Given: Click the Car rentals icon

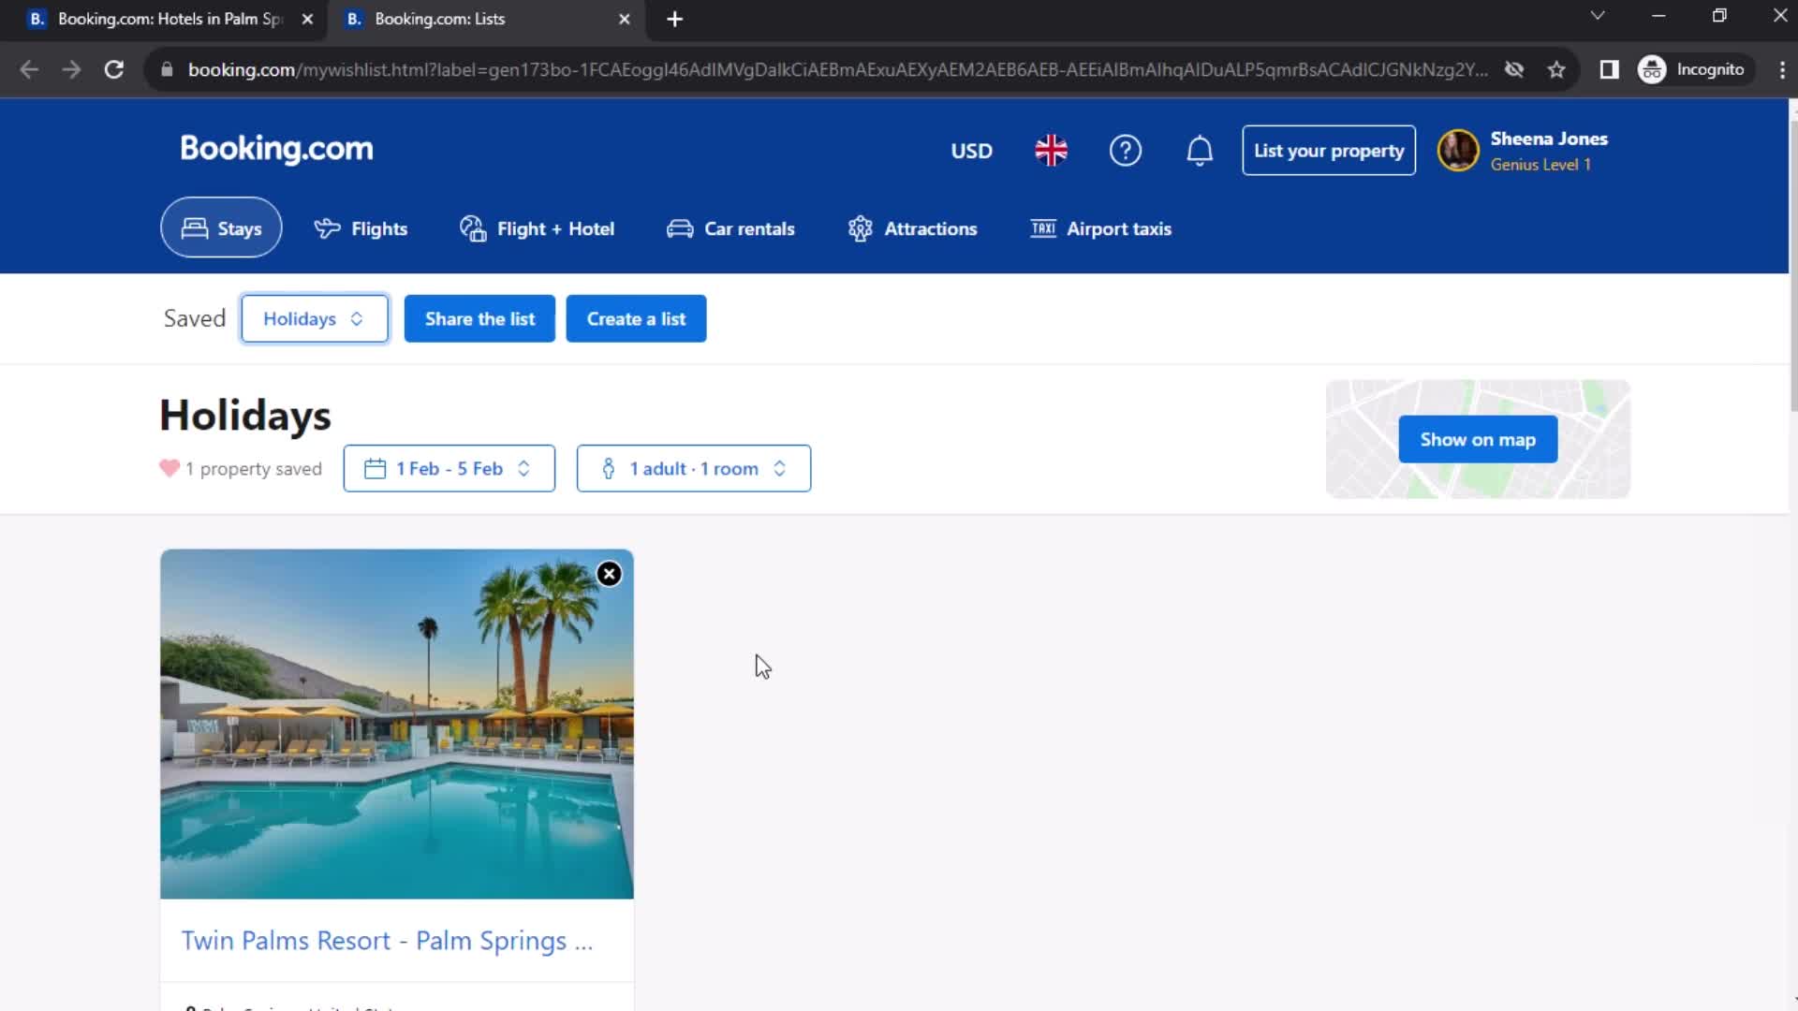Looking at the screenshot, I should [681, 228].
